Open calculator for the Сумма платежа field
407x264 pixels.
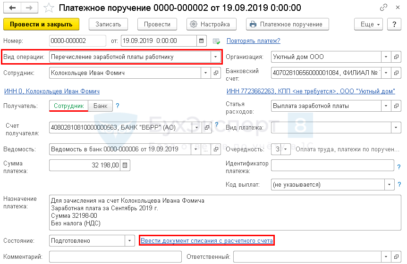point(125,165)
